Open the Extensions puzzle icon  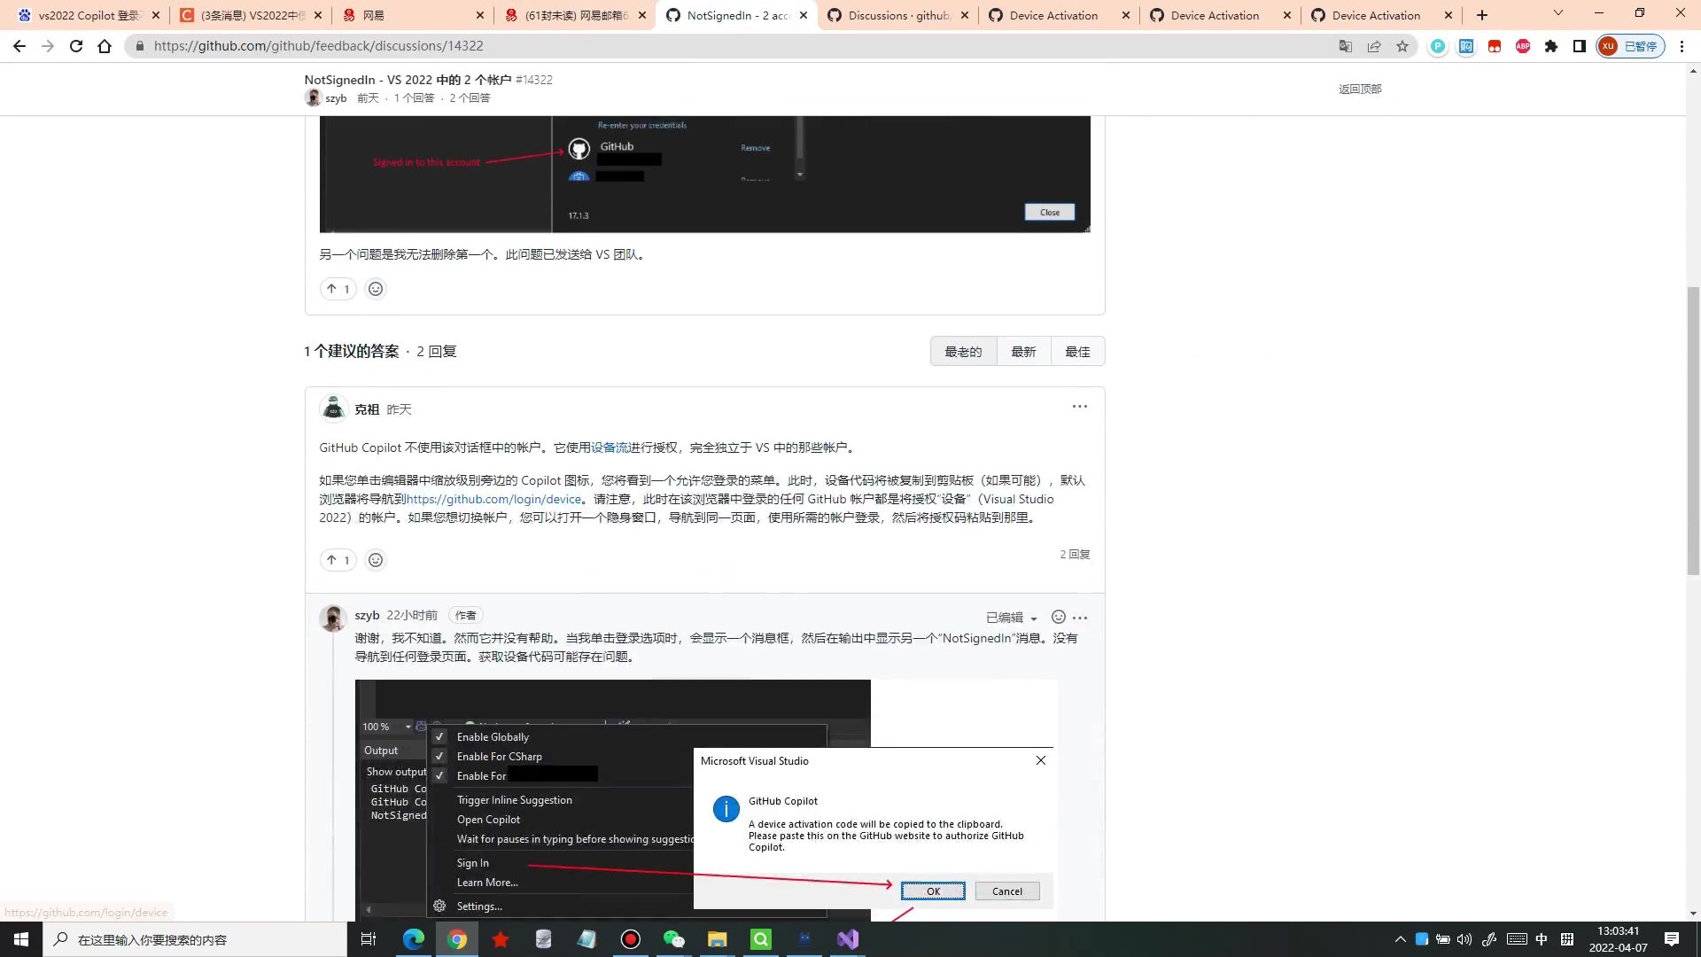coord(1551,46)
